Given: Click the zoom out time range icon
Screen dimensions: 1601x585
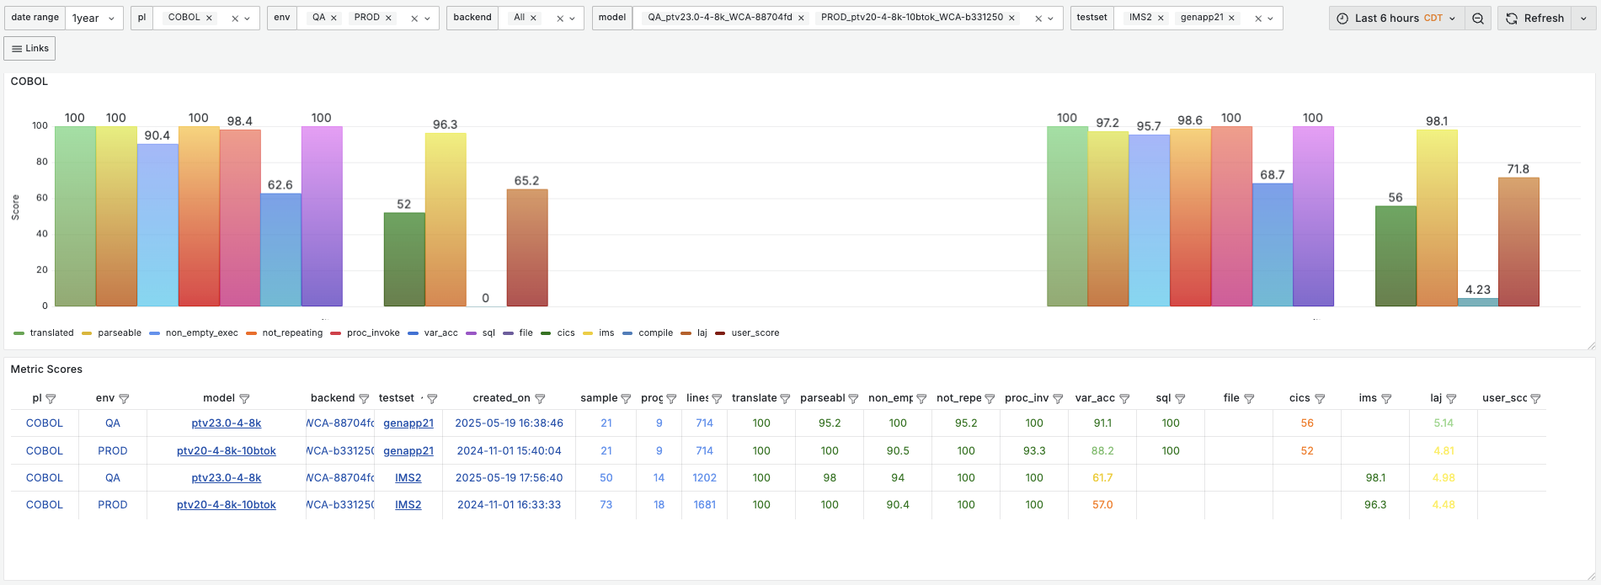Looking at the screenshot, I should coord(1478,19).
